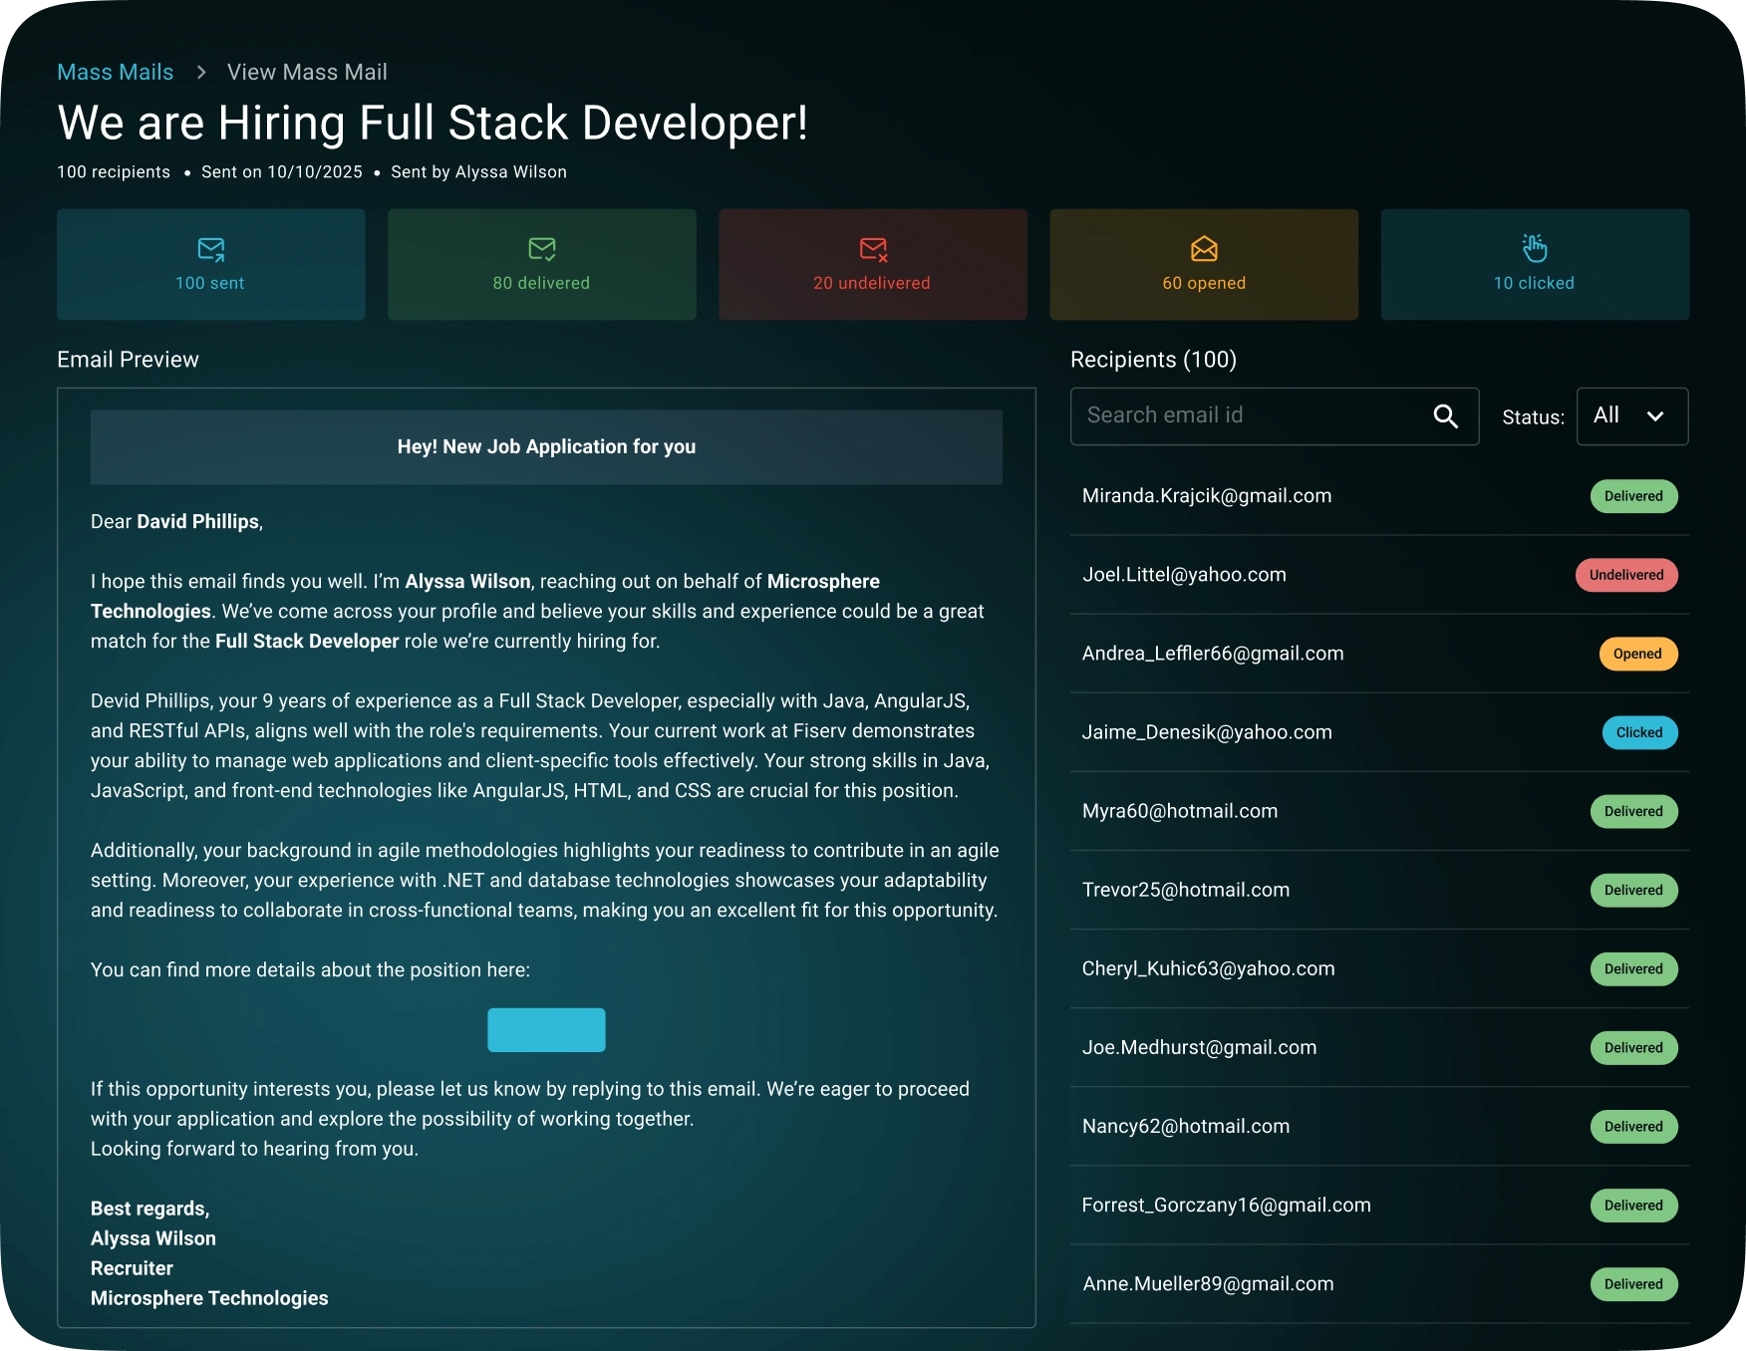Click the email banner Hey! New Job Application

click(546, 447)
